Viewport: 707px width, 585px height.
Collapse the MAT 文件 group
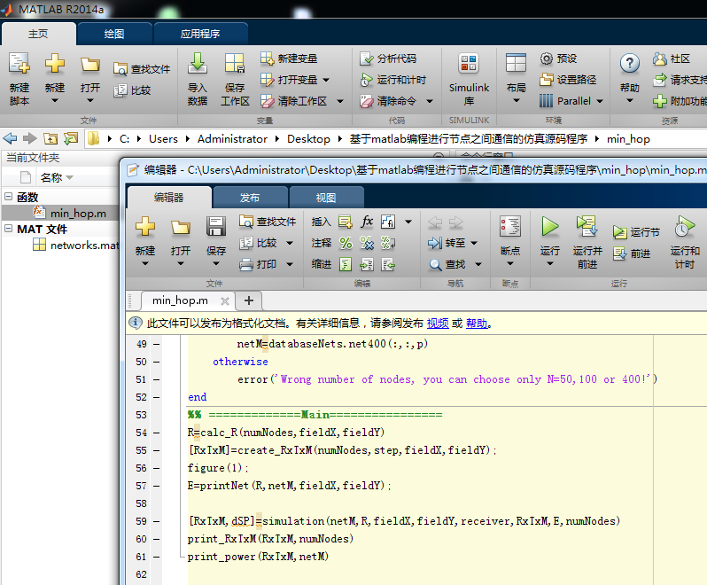click(8, 228)
